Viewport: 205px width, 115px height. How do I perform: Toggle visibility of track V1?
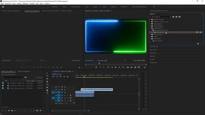click(x=65, y=92)
